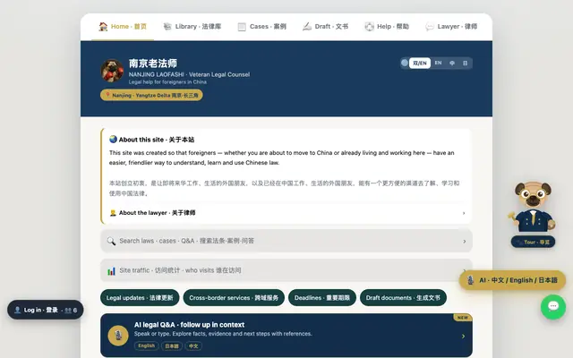
Task: Select the Lawyer · 律师 tab
Action: (451, 27)
